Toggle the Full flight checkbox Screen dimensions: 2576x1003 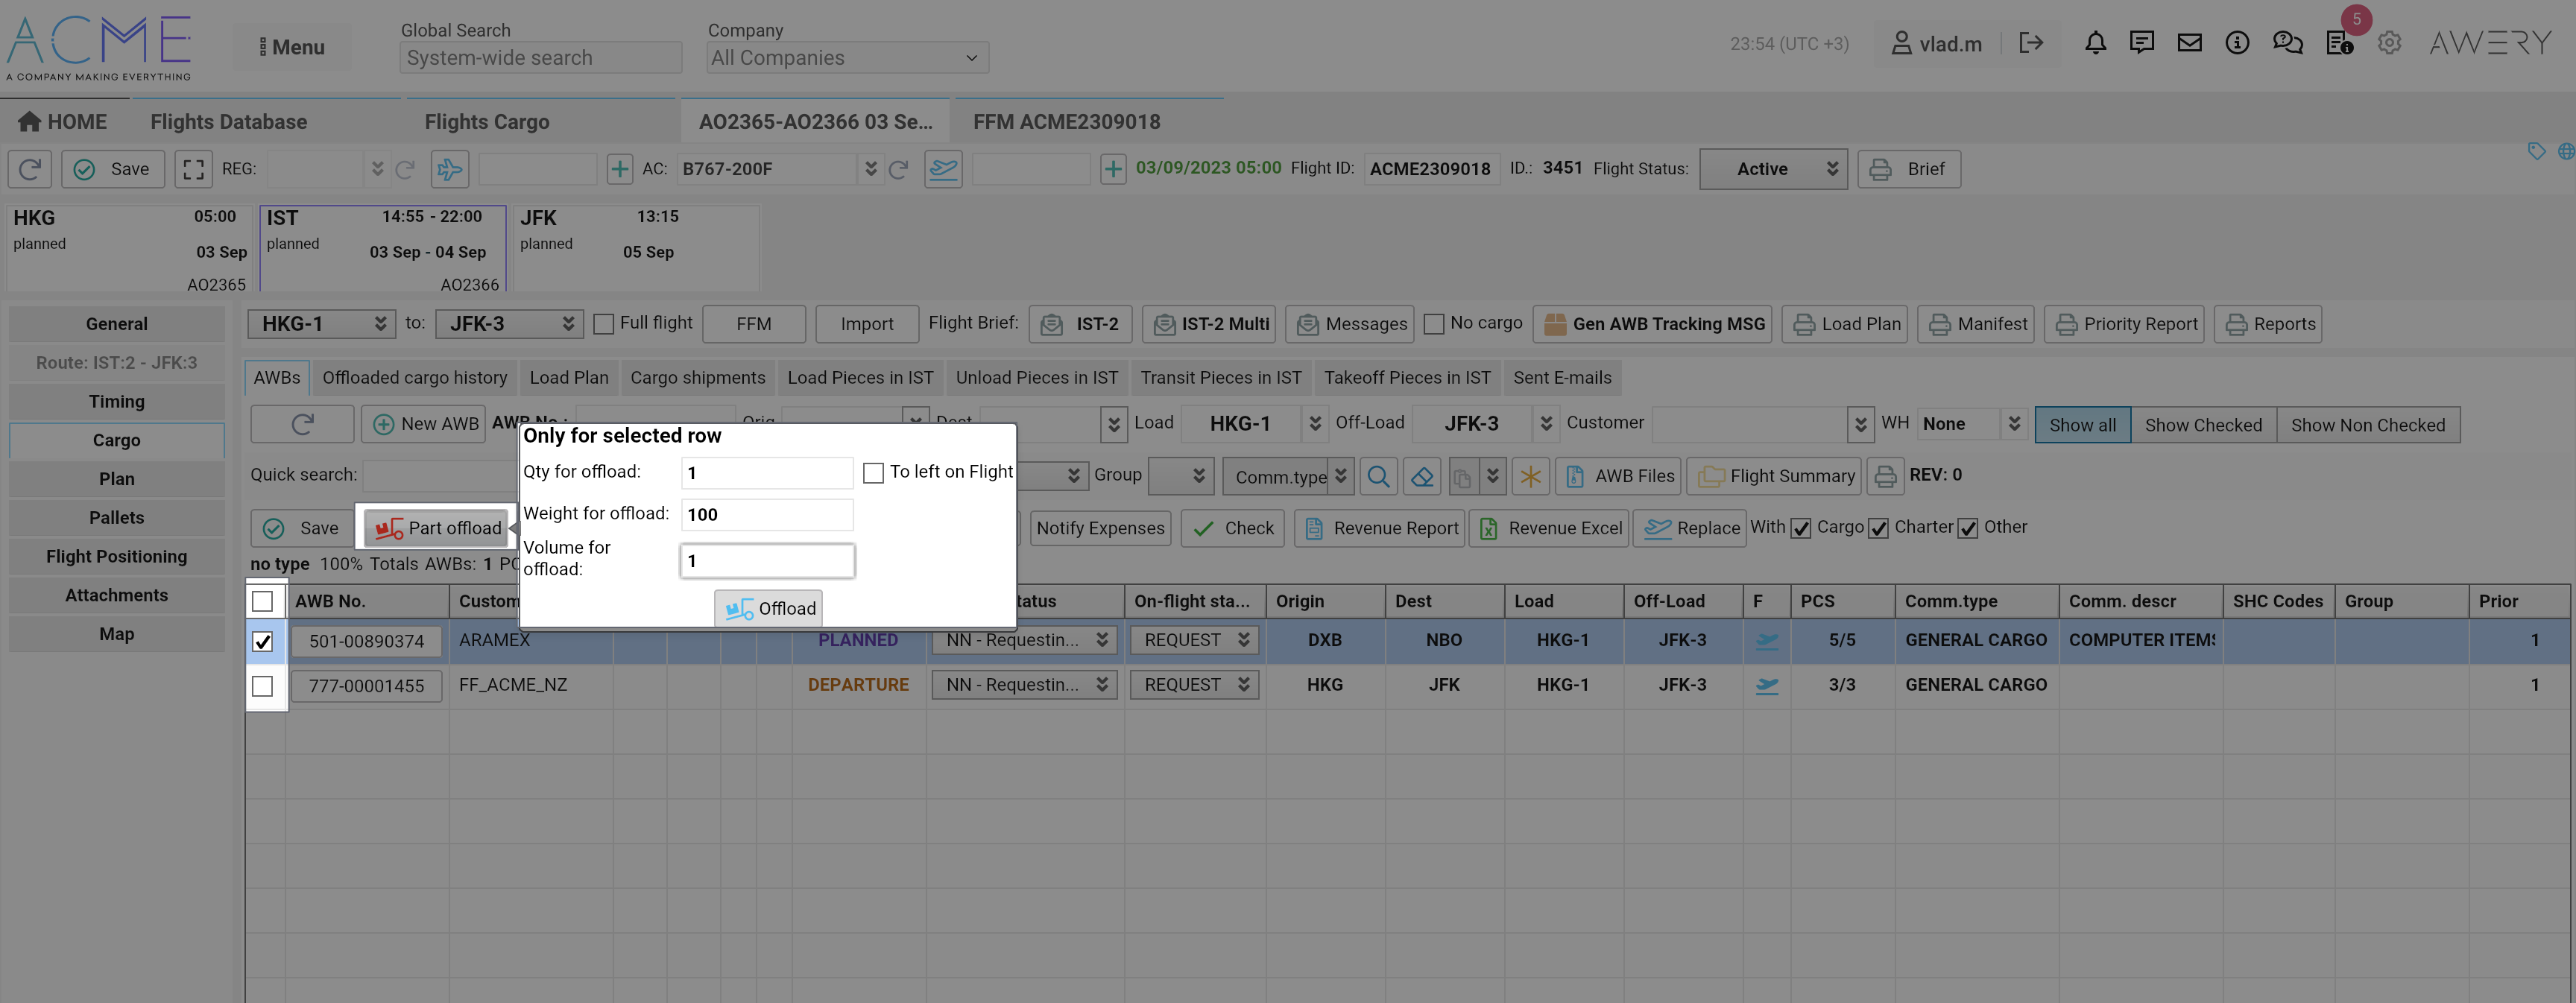click(x=603, y=324)
